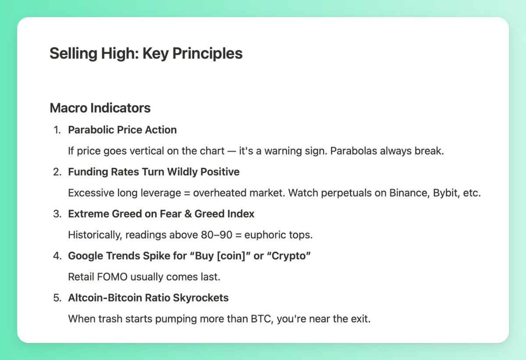Select 'Funding Rates Turn Wildly Positive' heading
The image size is (526, 360).
tap(154, 172)
